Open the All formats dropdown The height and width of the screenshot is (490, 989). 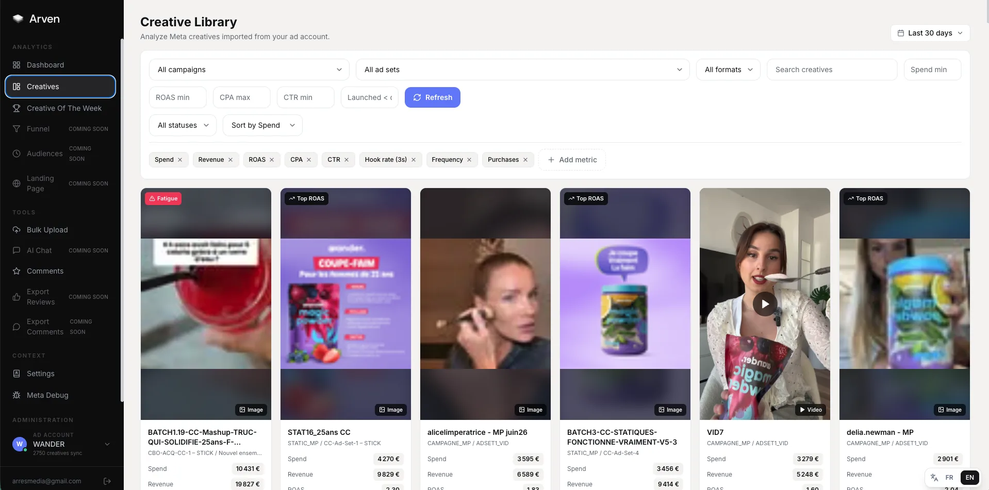[729, 70]
